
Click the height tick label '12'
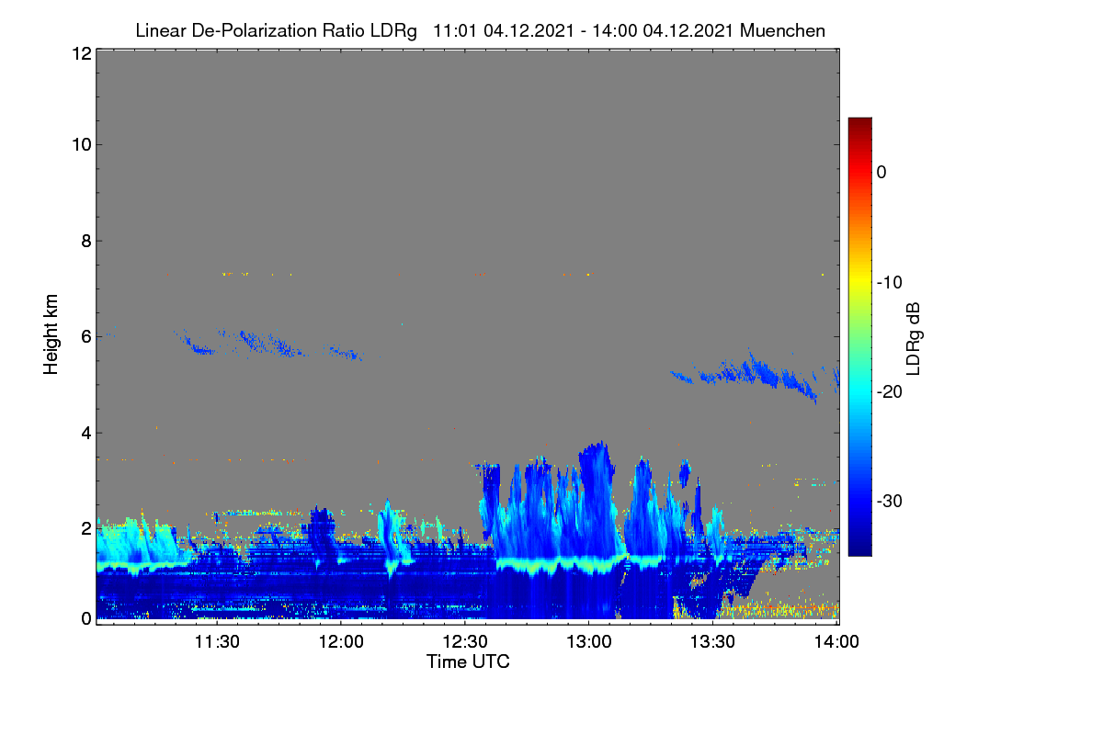pos(80,53)
